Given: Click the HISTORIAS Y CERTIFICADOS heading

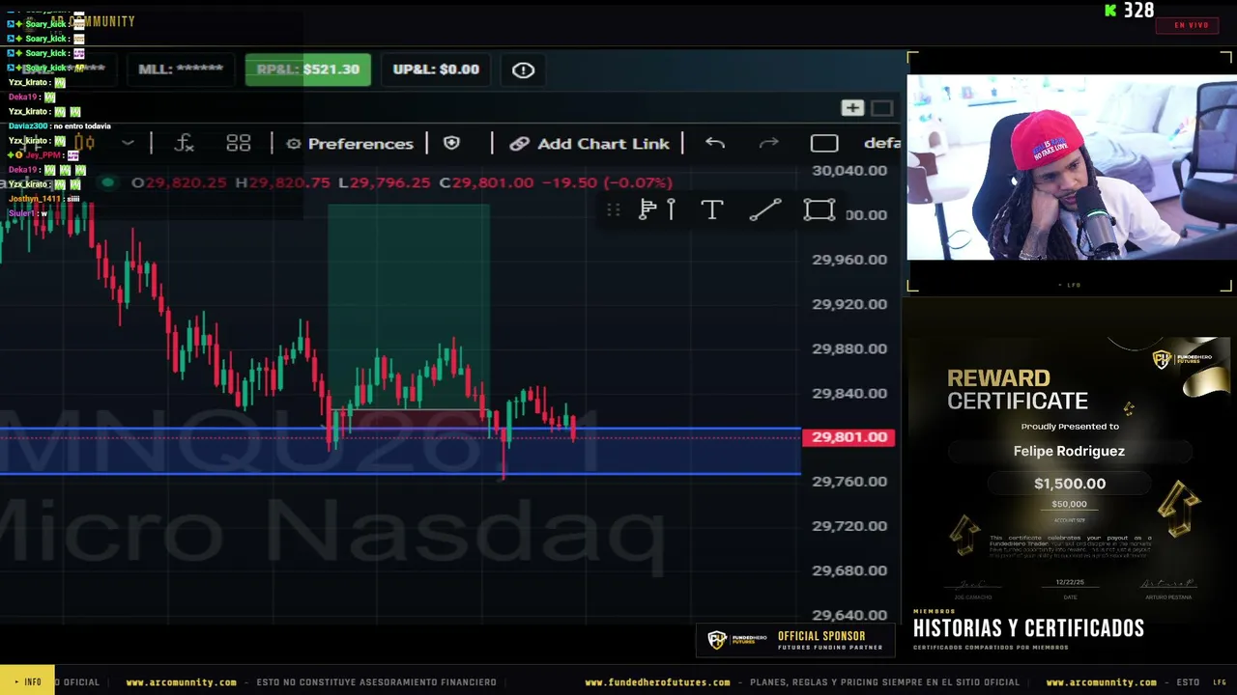Looking at the screenshot, I should [x=1028, y=628].
